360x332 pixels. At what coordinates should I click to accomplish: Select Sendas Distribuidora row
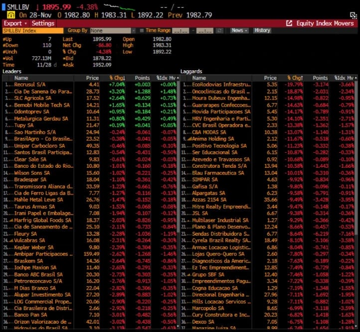coord(267,234)
